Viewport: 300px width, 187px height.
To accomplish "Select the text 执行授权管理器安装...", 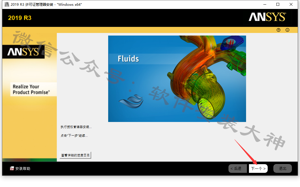I will (76, 127).
